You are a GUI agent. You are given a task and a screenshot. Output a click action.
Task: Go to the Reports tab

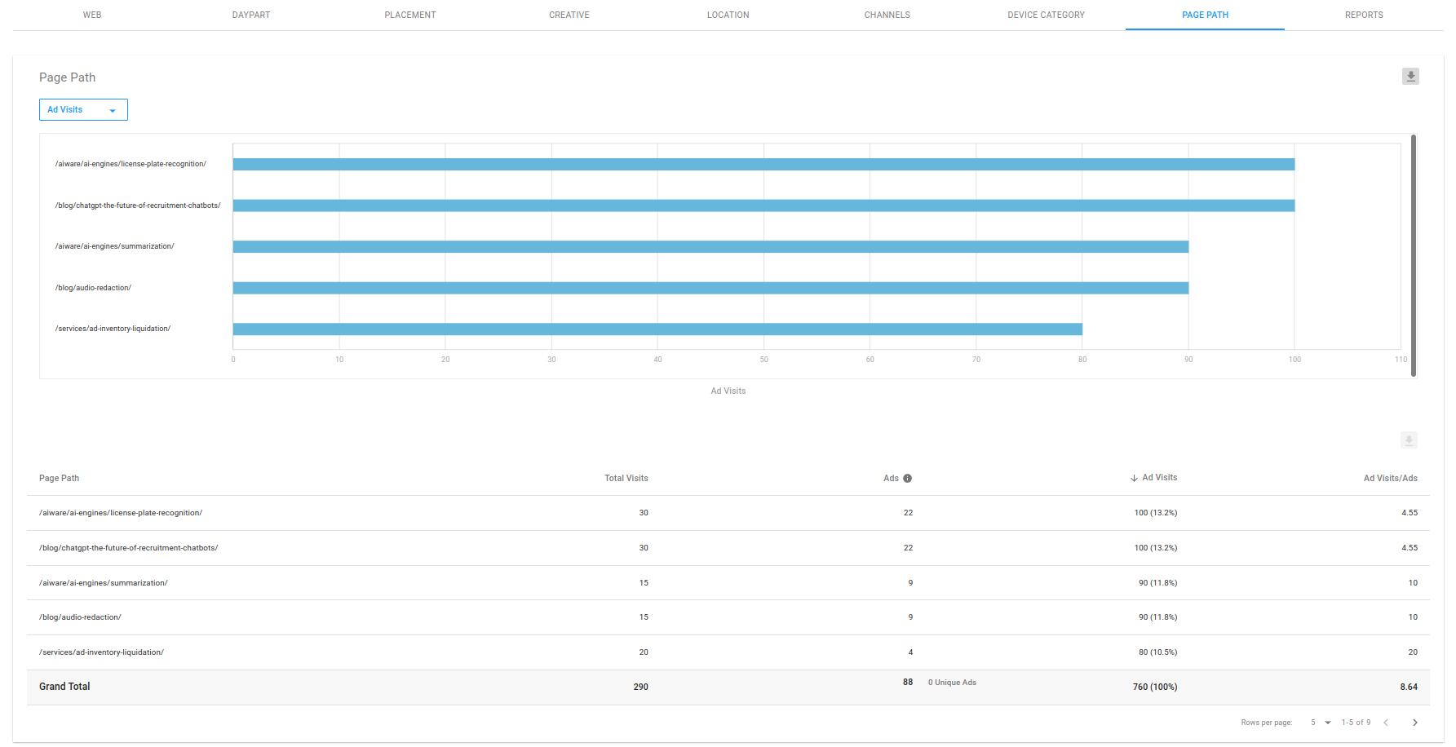[x=1364, y=15]
